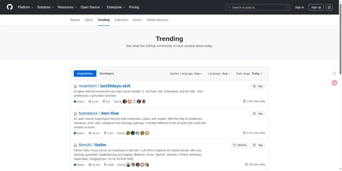Expand the Resources menu
The height and width of the screenshot is (171, 342).
pos(67,7)
